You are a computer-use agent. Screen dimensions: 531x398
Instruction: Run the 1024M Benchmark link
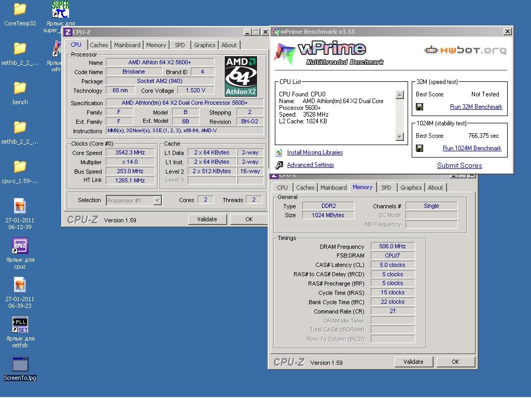click(x=472, y=148)
